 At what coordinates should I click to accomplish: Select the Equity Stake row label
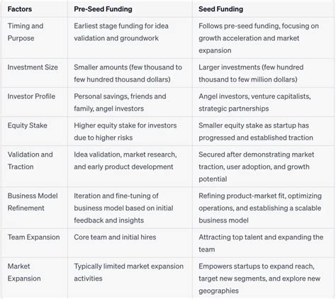(x=28, y=125)
